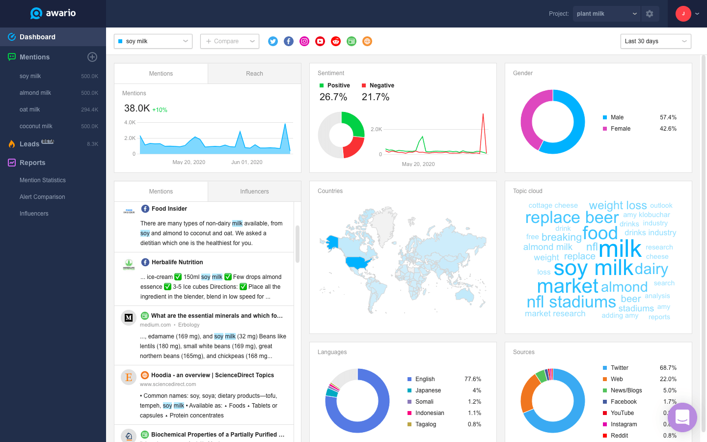The width and height of the screenshot is (707, 442).
Task: Click the United States on the countries map
Action: point(357,262)
